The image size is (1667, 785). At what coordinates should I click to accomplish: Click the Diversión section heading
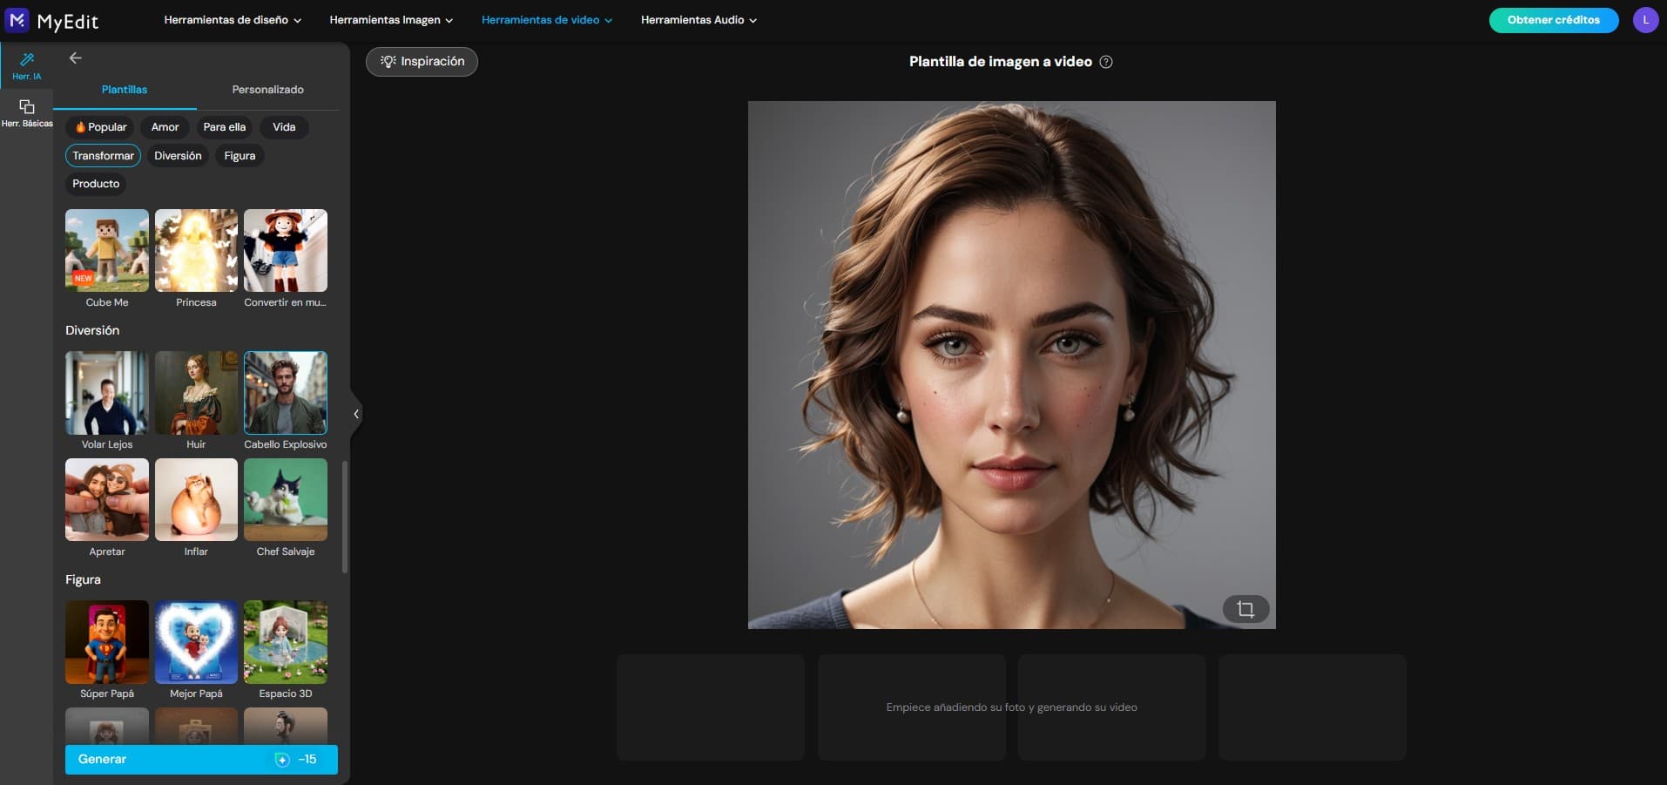click(92, 330)
